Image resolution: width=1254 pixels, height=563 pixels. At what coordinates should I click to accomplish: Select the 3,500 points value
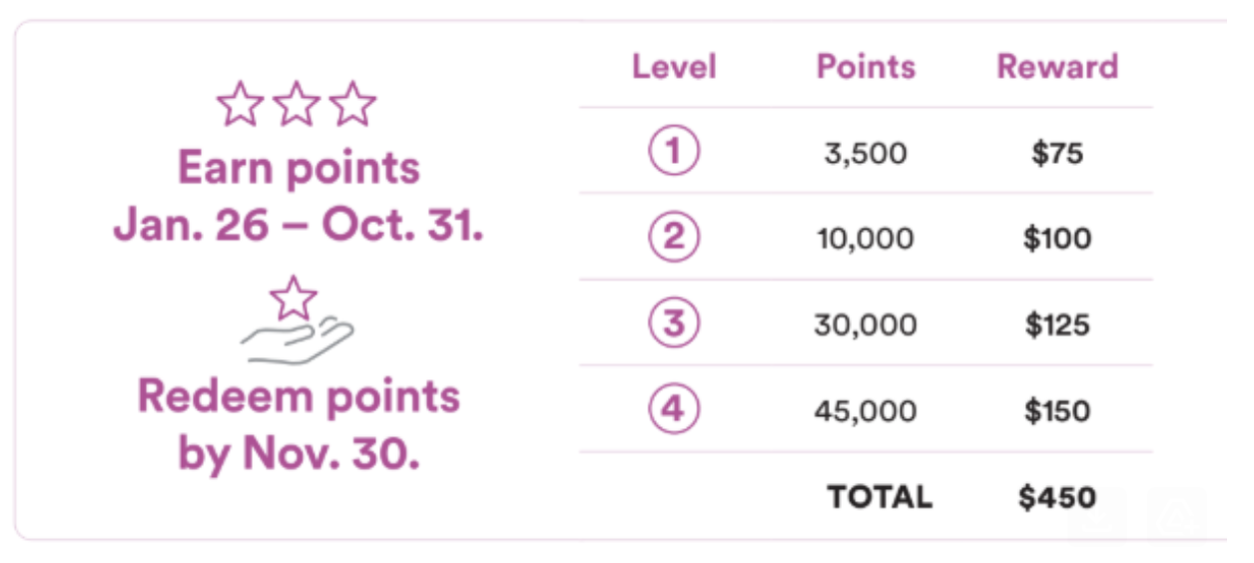(865, 154)
